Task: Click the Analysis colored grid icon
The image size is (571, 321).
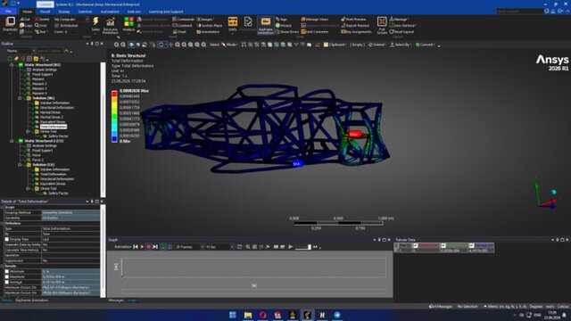Action: tap(128, 21)
